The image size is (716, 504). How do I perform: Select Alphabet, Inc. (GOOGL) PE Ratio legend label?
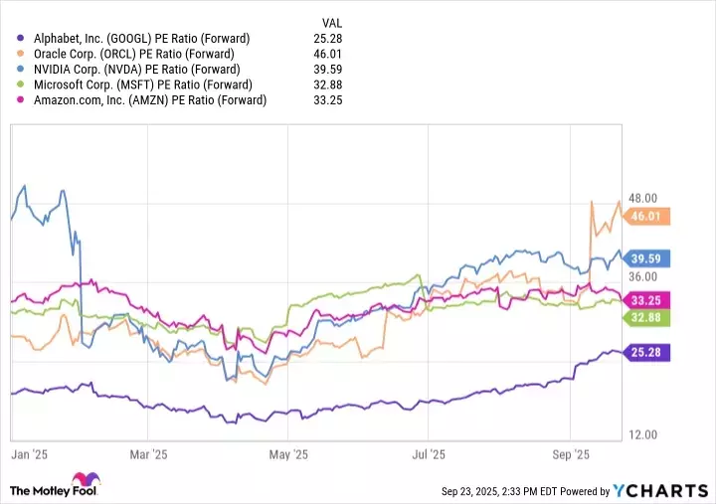(x=141, y=38)
